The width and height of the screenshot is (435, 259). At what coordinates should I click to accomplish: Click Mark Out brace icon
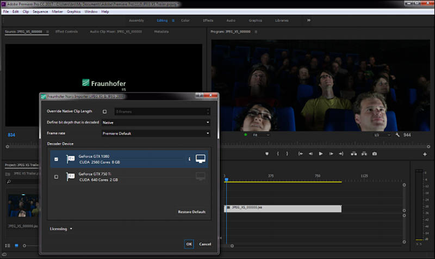click(287, 153)
